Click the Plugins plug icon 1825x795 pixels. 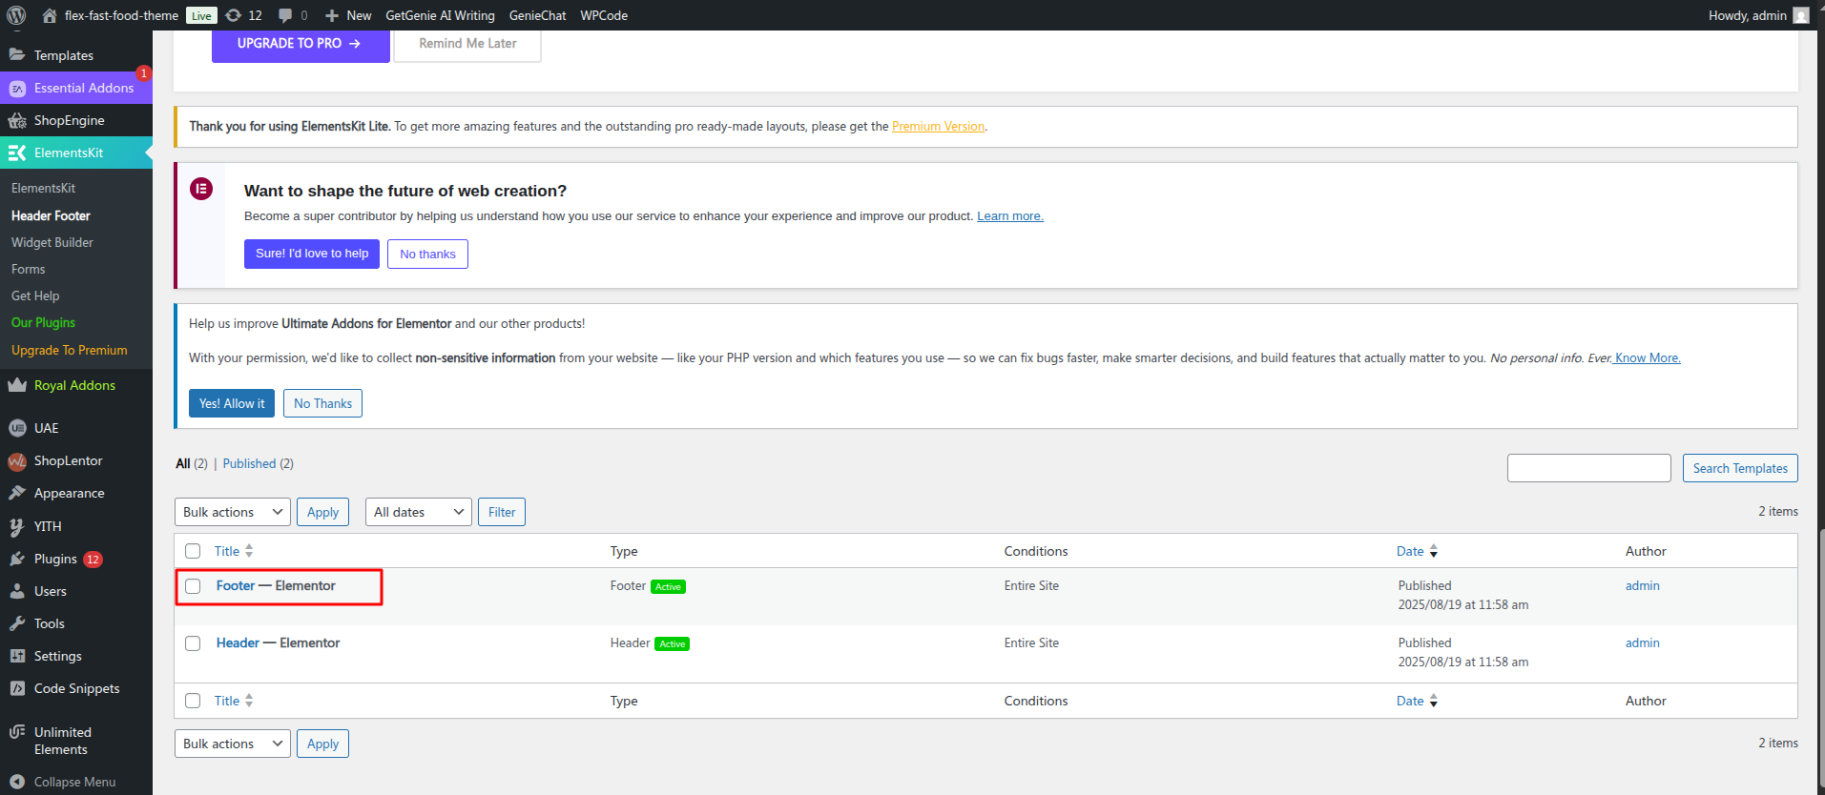(17, 559)
